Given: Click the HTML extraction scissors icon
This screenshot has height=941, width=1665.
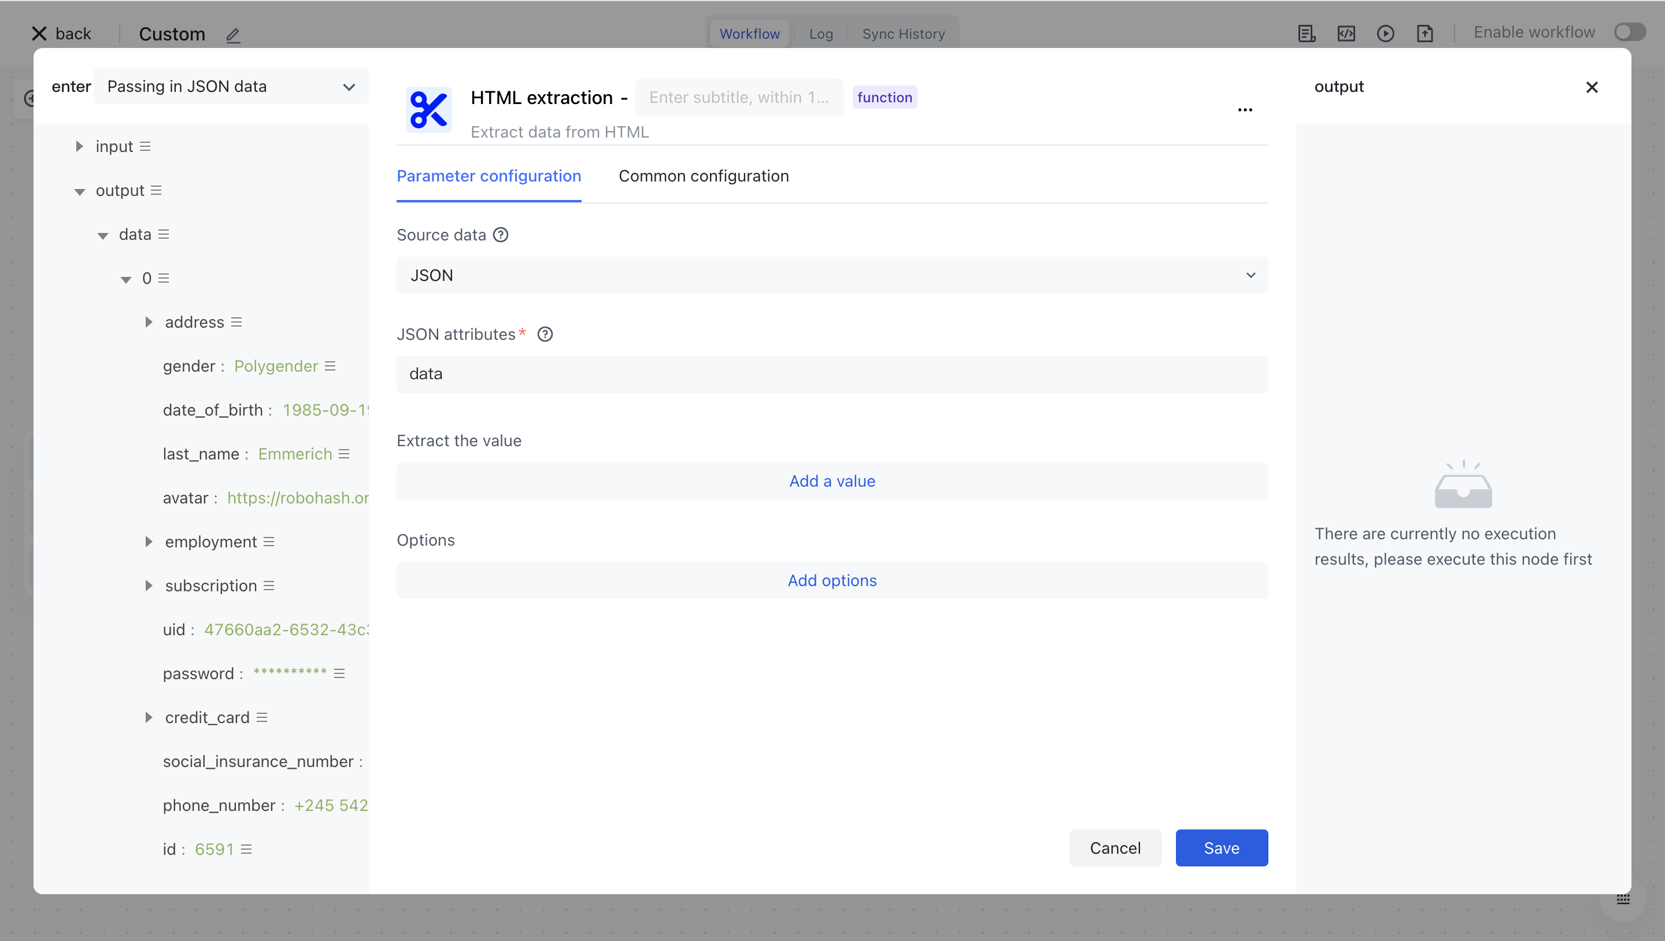Looking at the screenshot, I should (x=428, y=109).
